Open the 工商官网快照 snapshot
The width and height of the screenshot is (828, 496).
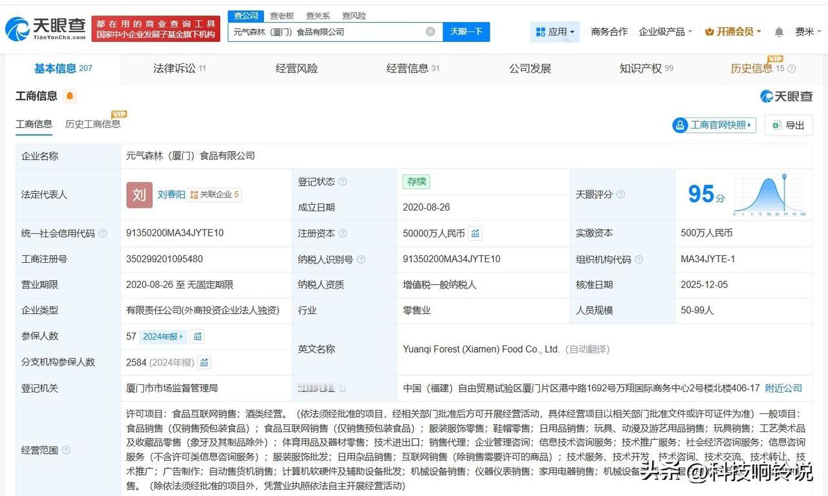714,125
